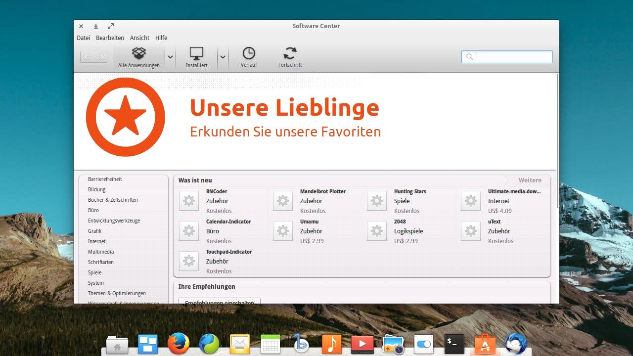633x356 pixels.
Task: Open the Alle Anwendungen section icon
Action: 138,53
